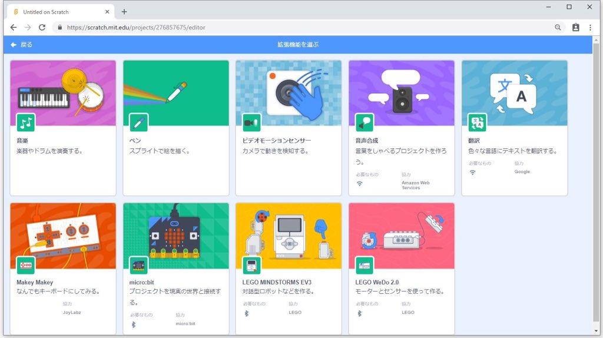Click the Pen extension pencil icon
Image resolution: width=603 pixels, height=338 pixels.
[x=138, y=123]
